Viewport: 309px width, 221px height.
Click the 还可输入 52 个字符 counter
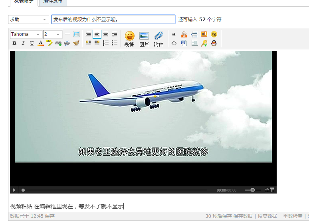click(x=200, y=19)
